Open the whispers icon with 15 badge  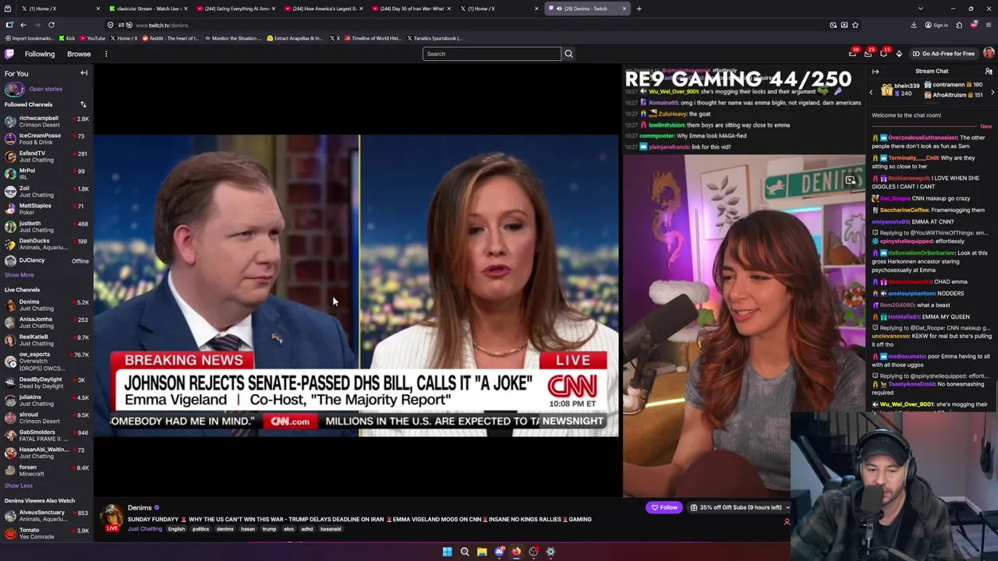click(x=883, y=54)
